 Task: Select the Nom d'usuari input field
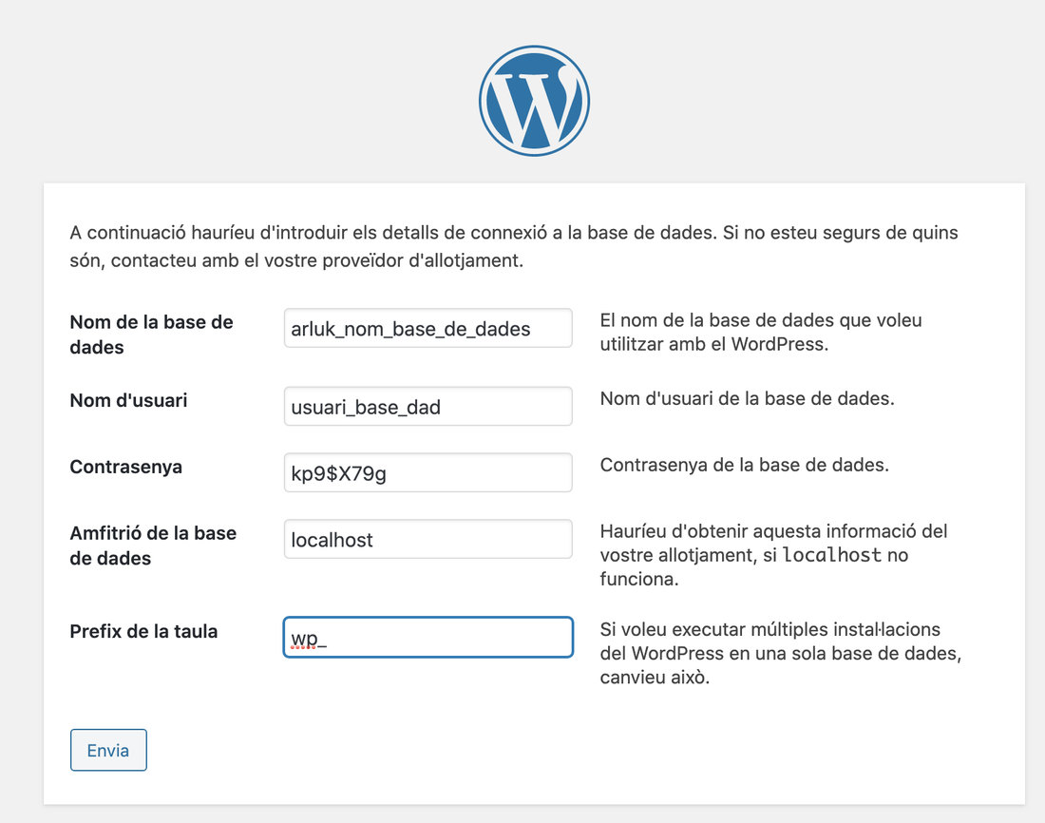(x=427, y=406)
